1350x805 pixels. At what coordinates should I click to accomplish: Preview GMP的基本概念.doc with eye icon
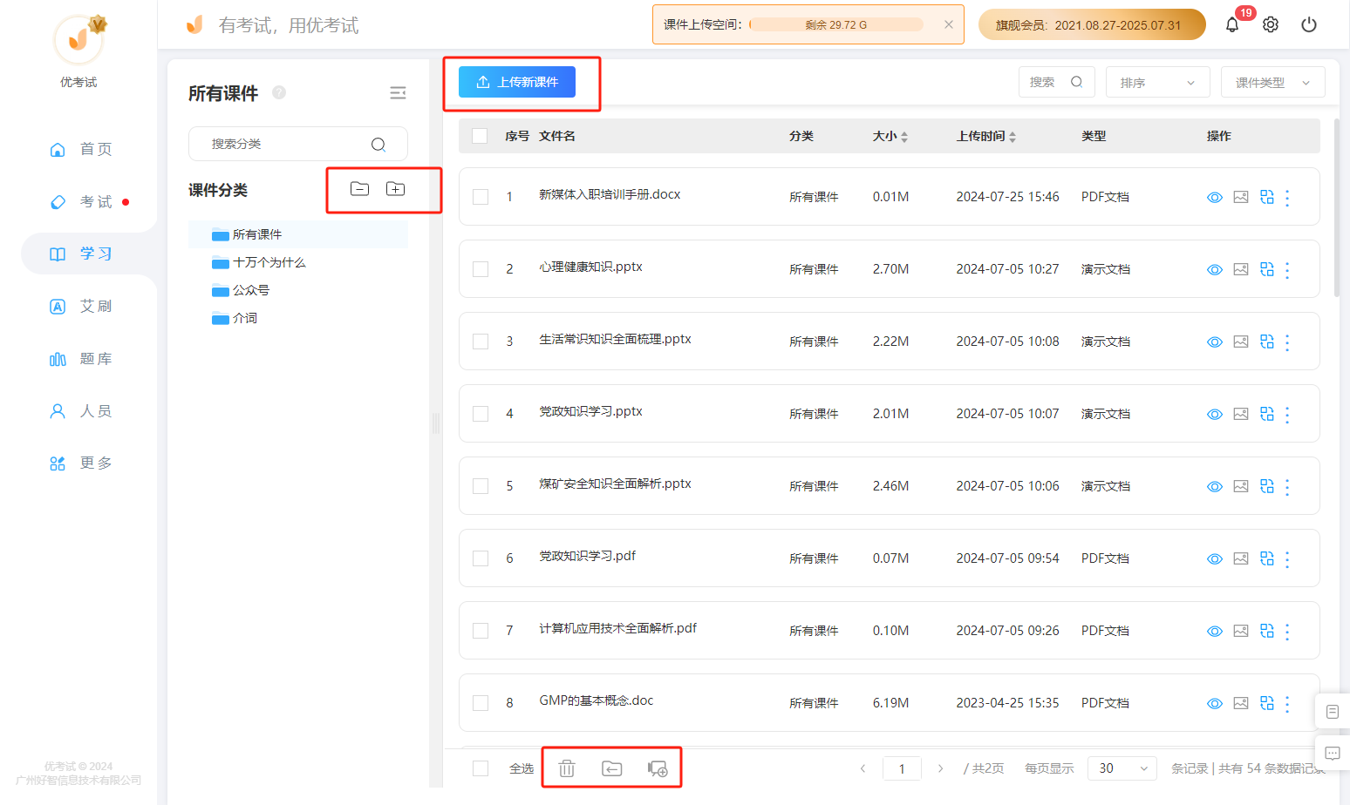tap(1215, 704)
